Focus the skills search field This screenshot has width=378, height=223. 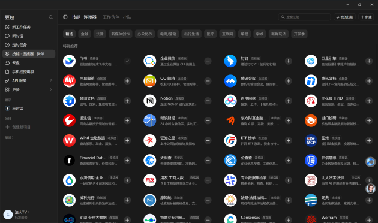point(304,17)
